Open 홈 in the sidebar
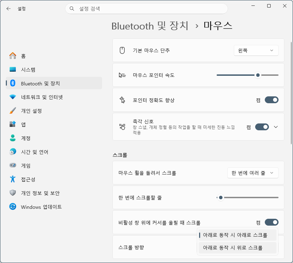This screenshot has width=293, height=263. (54, 56)
